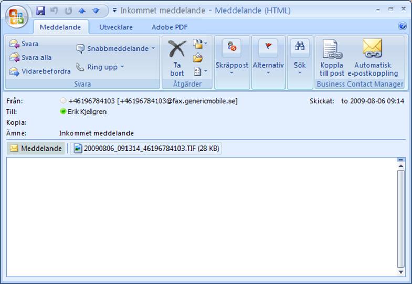412x284 pixels.
Task: Click sender presence indicator next to +46196784103
Action: 63,100
